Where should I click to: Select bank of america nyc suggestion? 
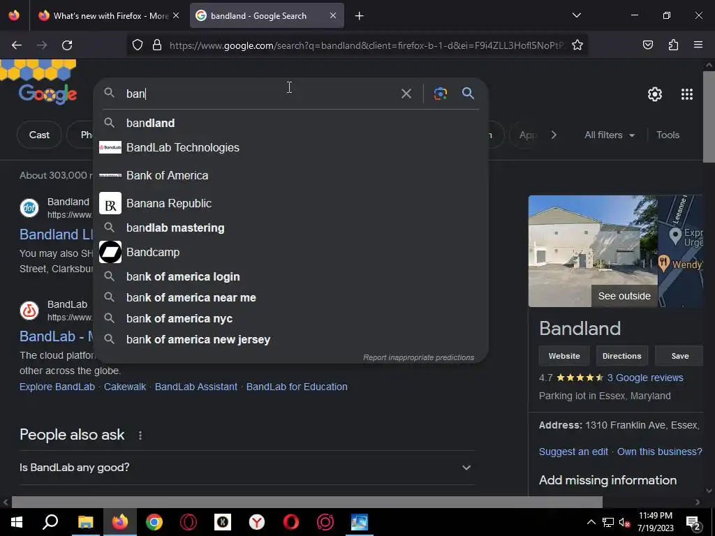(x=291, y=318)
